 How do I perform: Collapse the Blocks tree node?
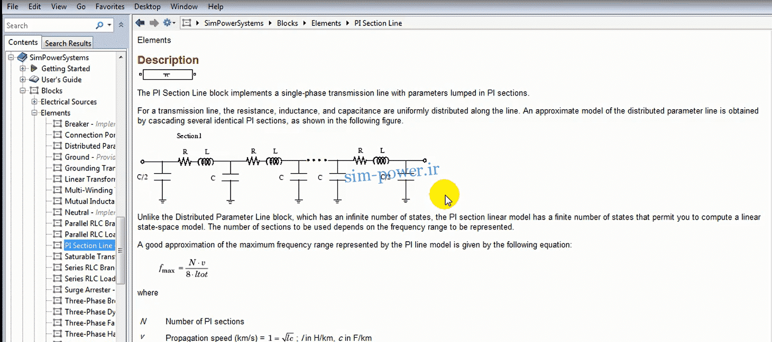23,91
